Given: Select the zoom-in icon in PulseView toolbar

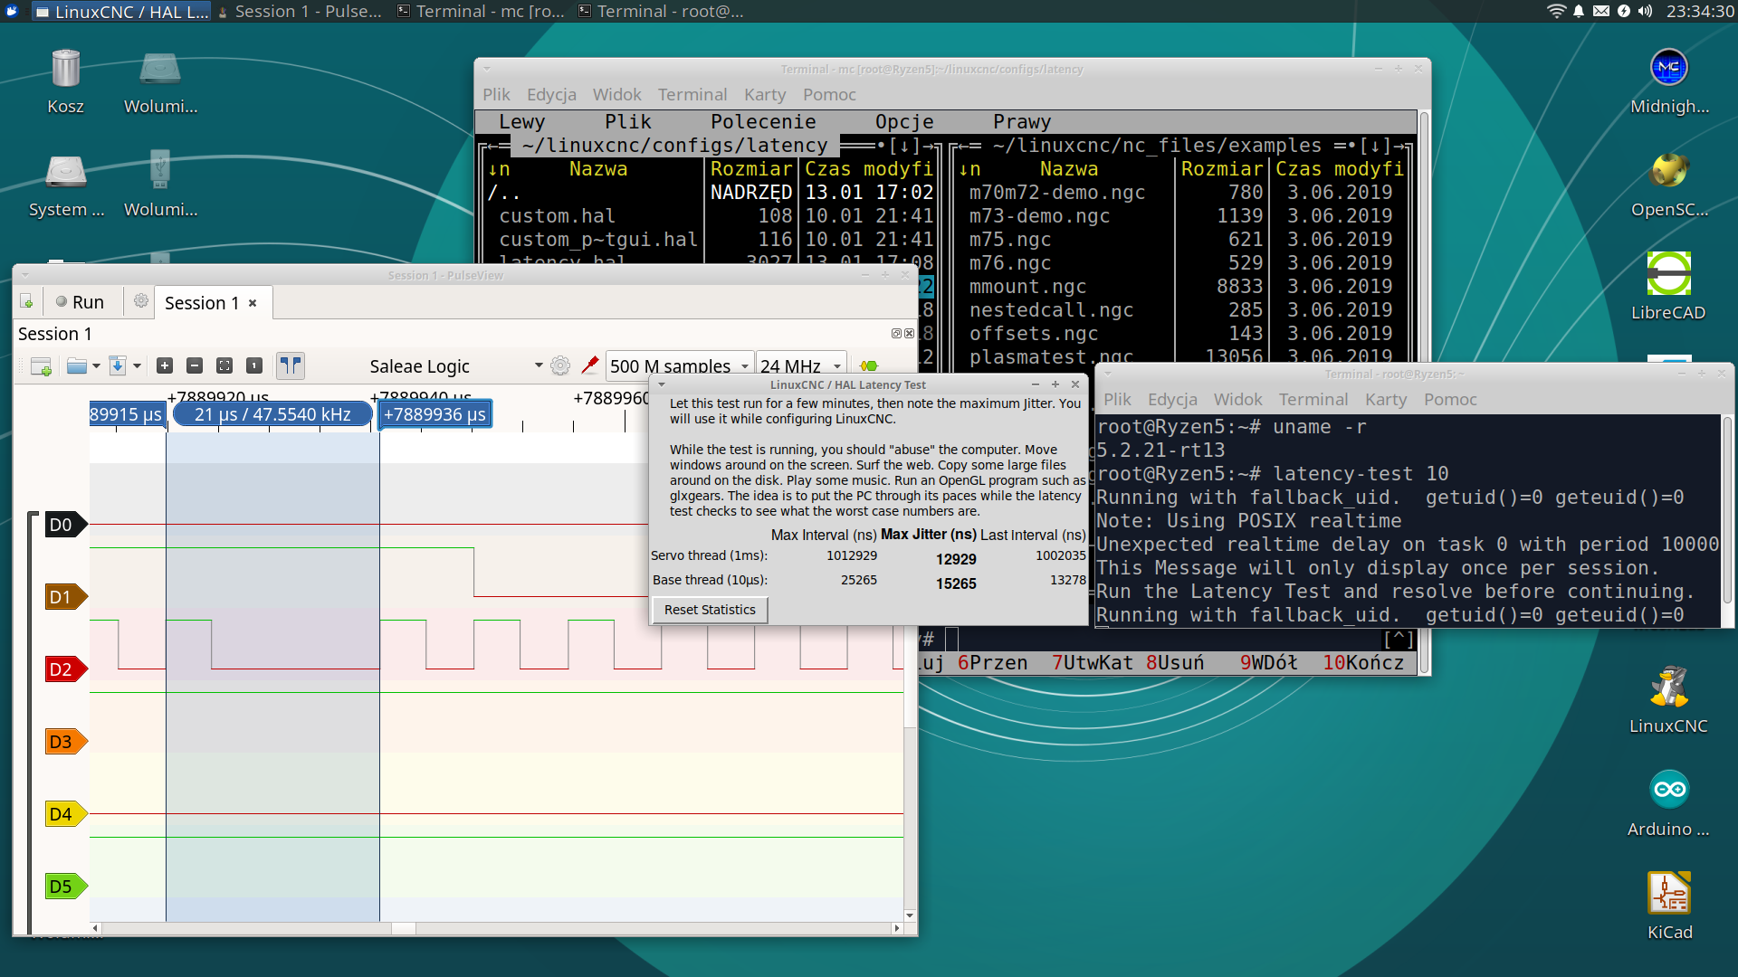Looking at the screenshot, I should pos(165,365).
